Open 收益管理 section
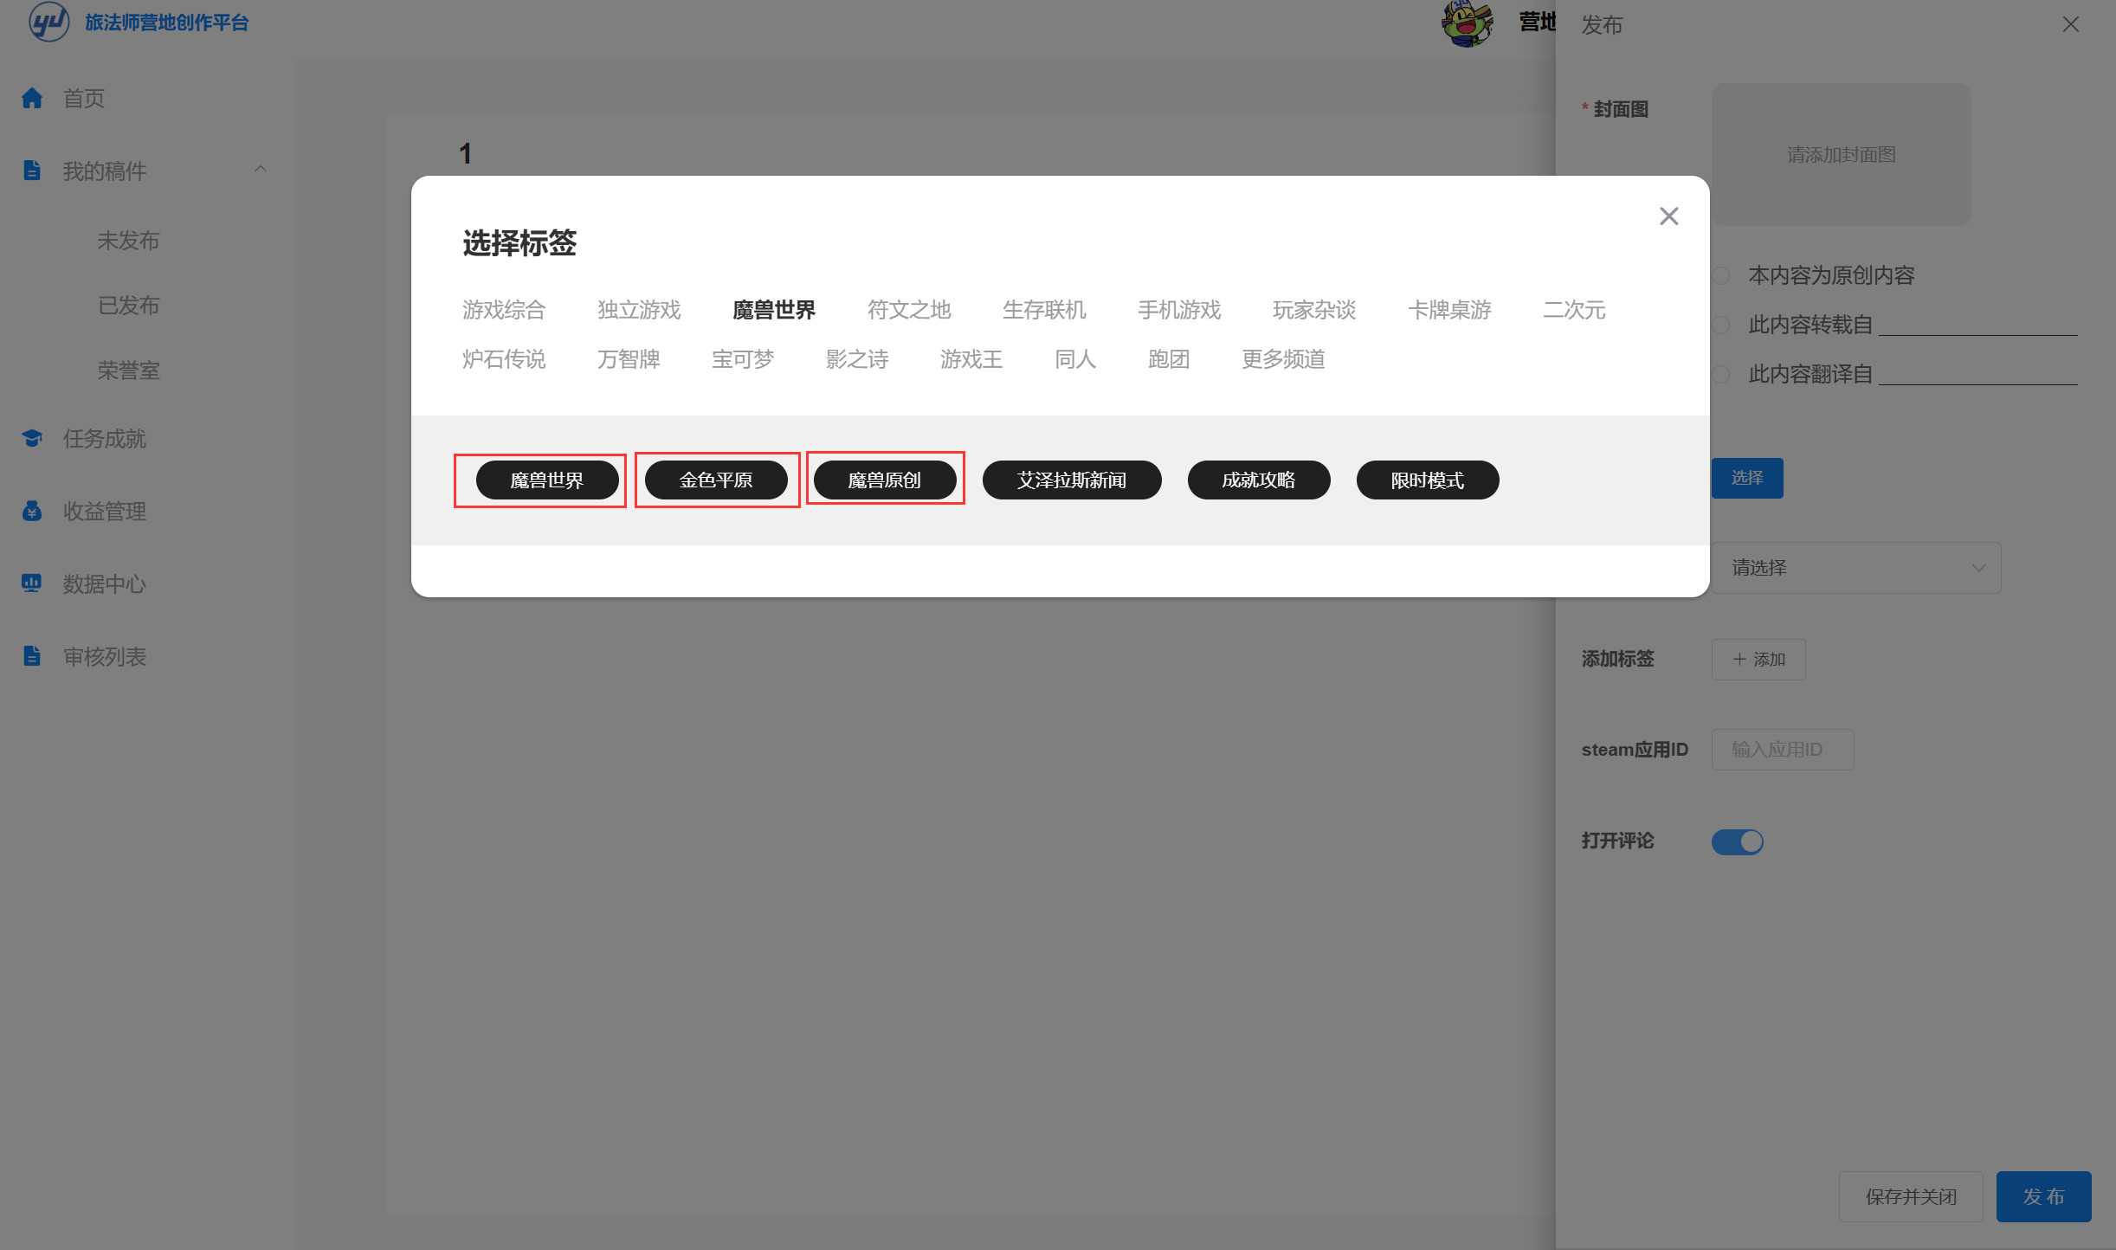This screenshot has width=2116, height=1250. coord(104,511)
